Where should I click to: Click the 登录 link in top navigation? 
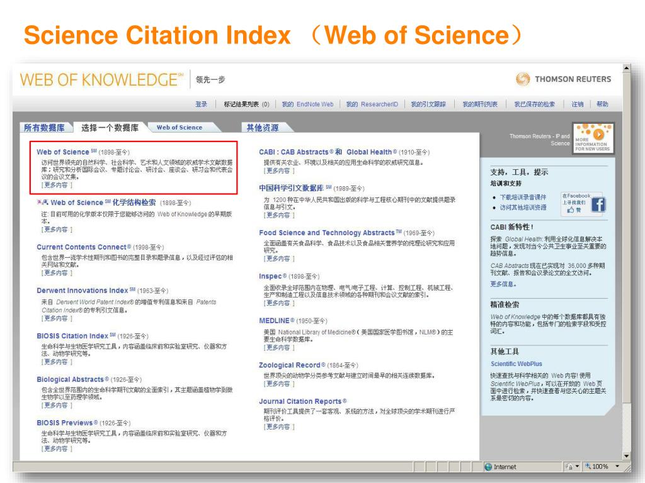click(x=201, y=104)
